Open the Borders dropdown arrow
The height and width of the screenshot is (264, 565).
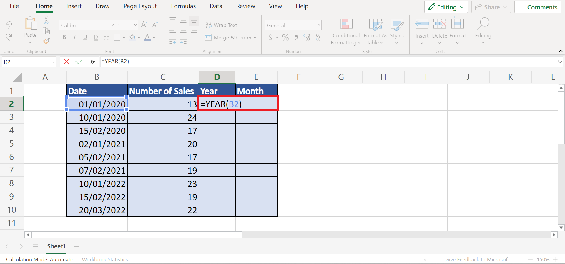tap(124, 38)
